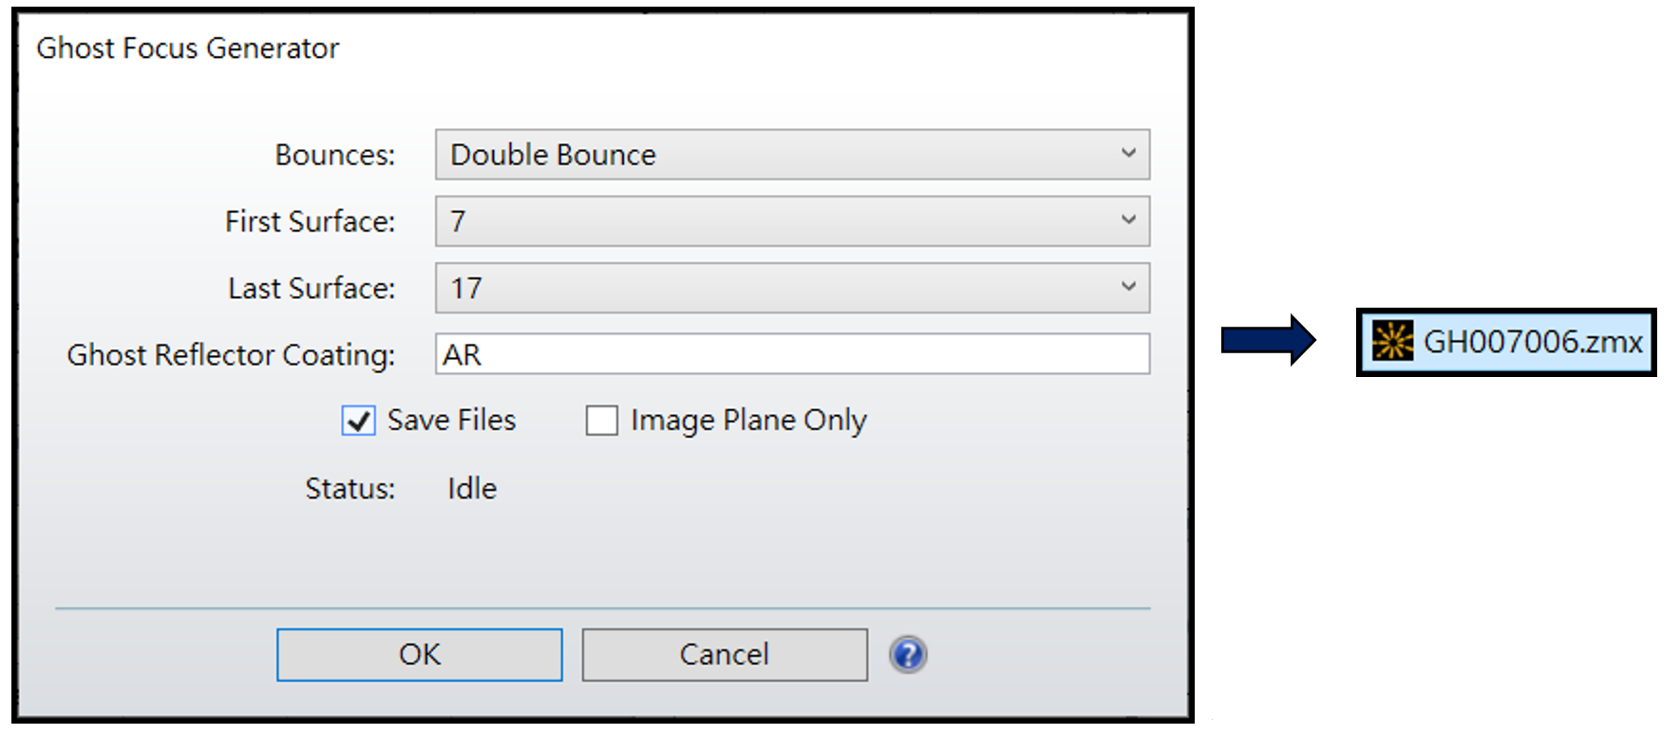Click the Ghost Reflector Coating input field
Screen dimensions: 1680x735
tap(792, 353)
